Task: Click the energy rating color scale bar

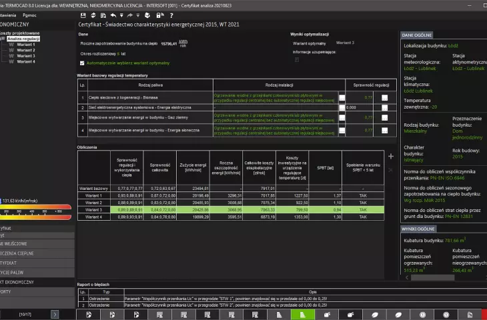Action: [x=36, y=212]
